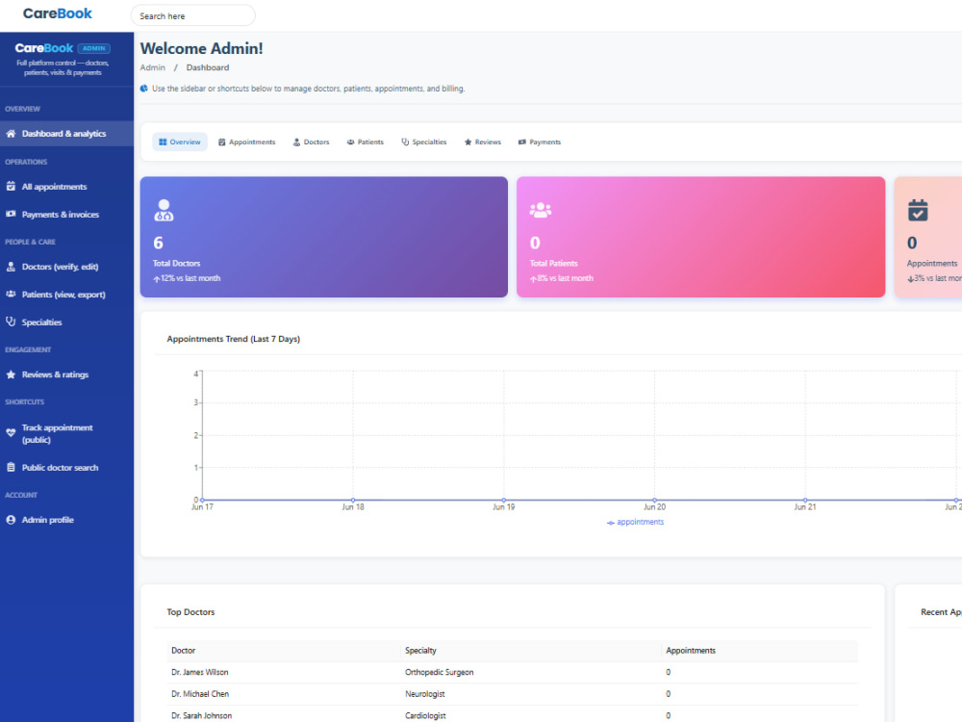Click the Patients tab group icon
Screen dimensions: 962x722
point(350,142)
